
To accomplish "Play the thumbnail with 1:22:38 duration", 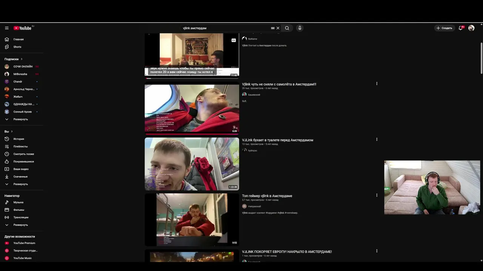I will click(192, 164).
